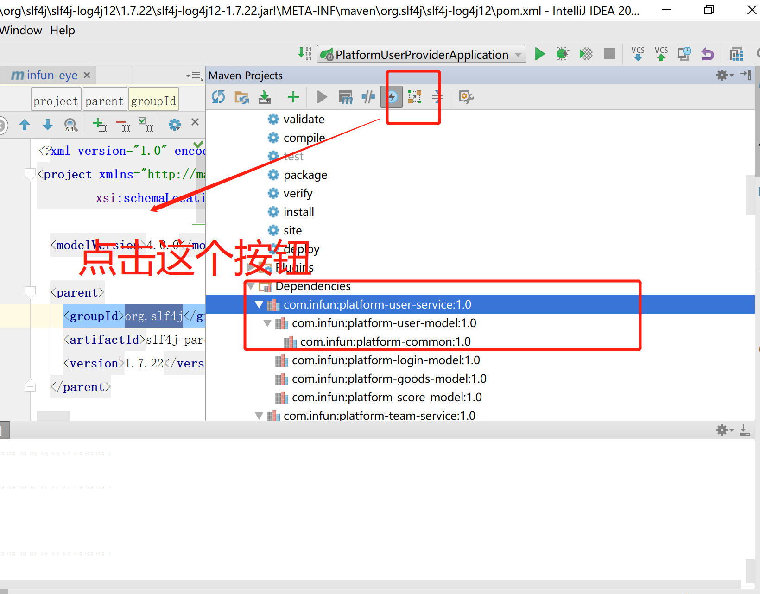Debug PlatformUserProviderApplication with bug icon

563,54
